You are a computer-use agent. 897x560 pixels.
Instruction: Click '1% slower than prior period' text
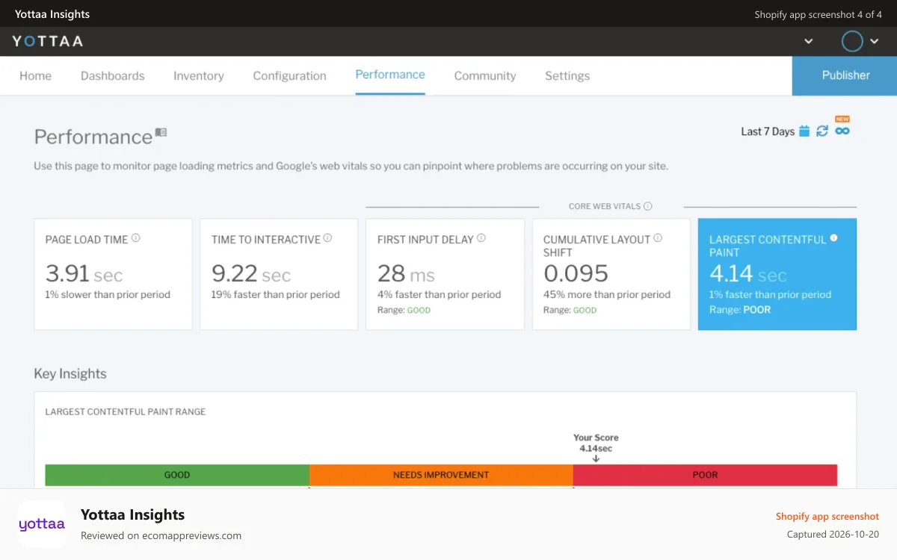tap(108, 294)
